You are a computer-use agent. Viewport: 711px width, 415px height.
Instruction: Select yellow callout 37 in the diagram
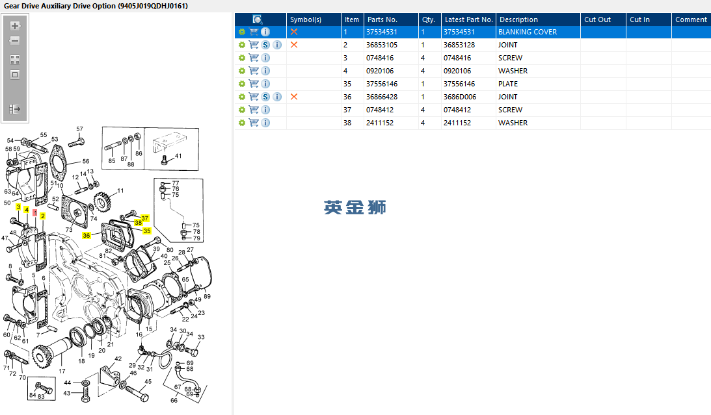point(144,218)
